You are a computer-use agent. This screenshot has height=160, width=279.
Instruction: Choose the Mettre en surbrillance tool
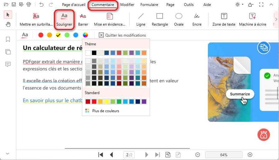(36, 20)
